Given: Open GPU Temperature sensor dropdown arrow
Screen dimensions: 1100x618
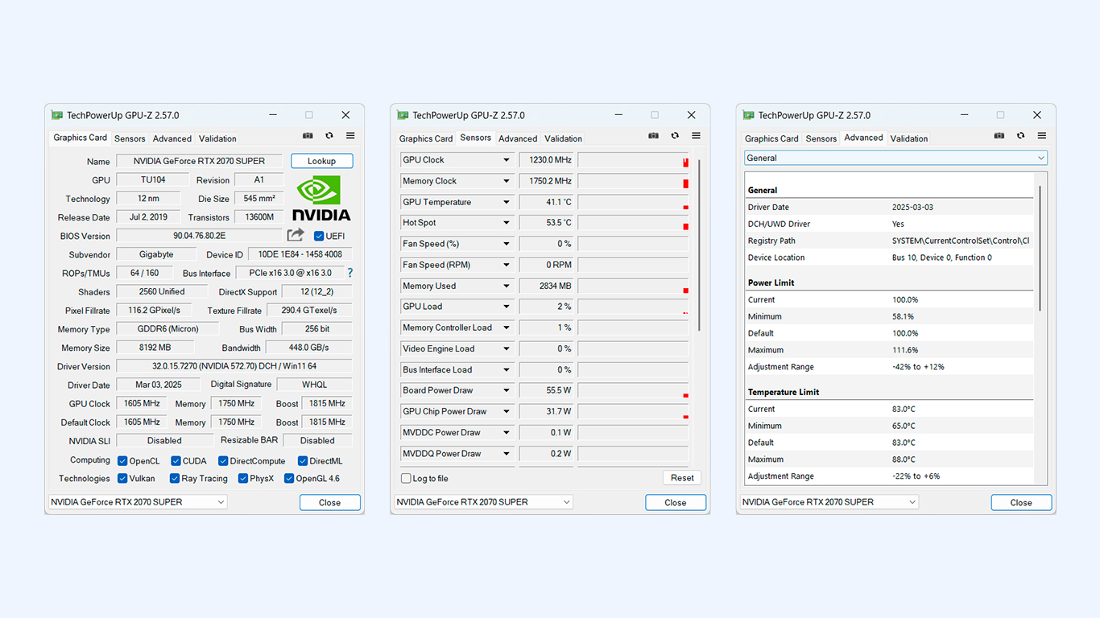Looking at the screenshot, I should [507, 202].
